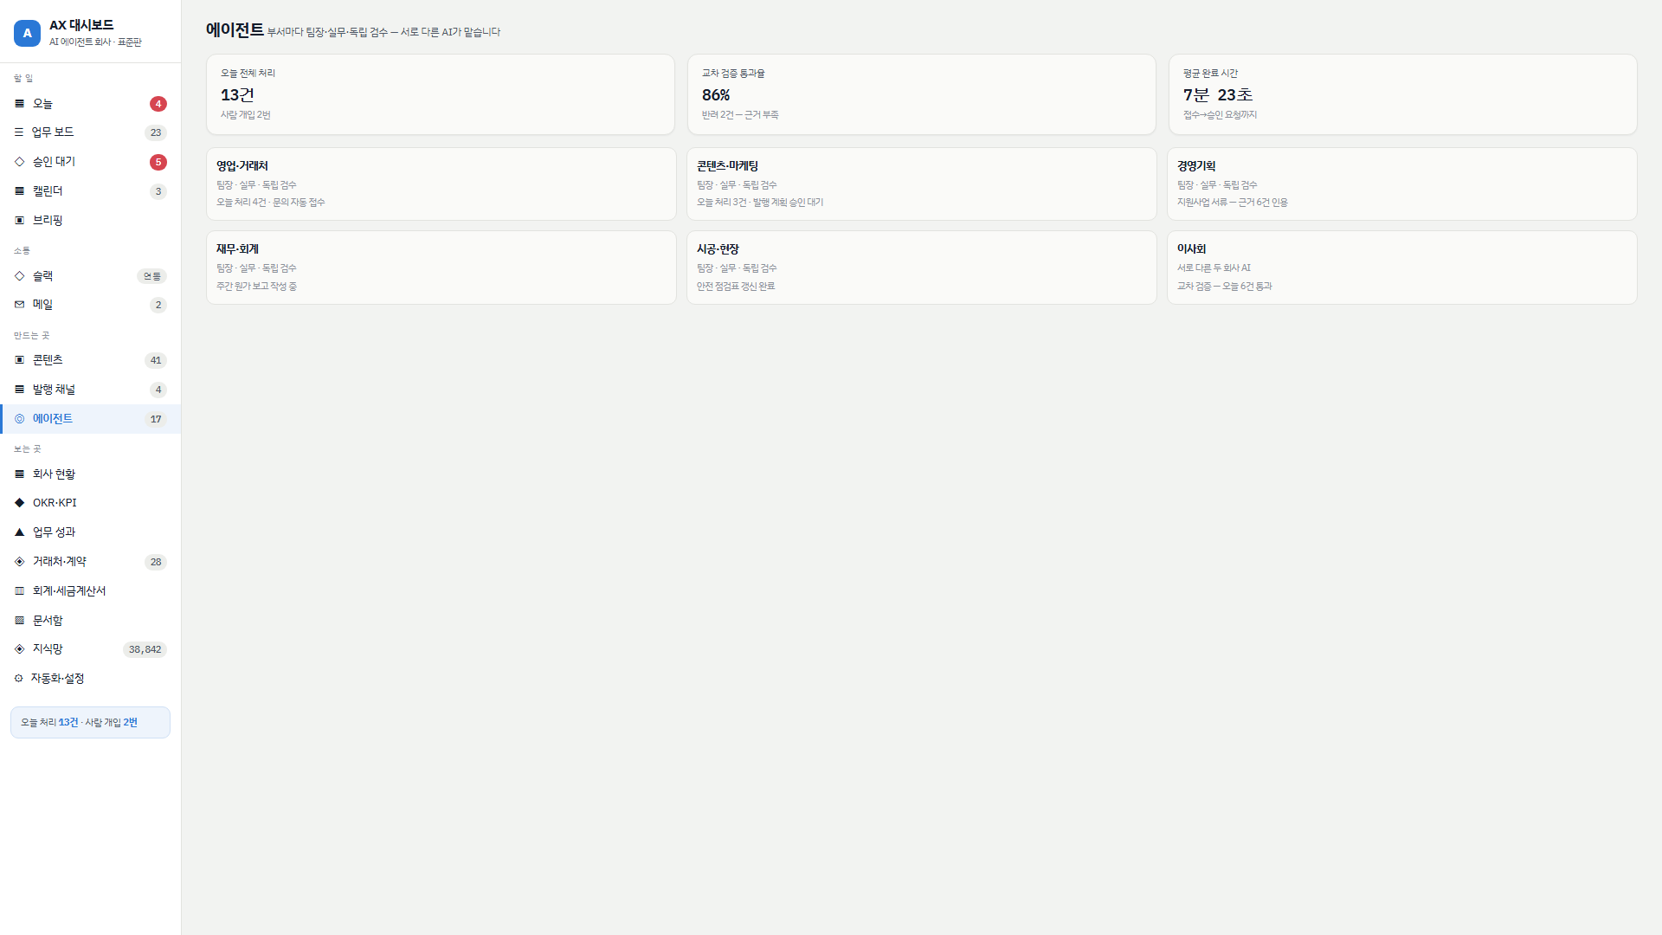The image size is (1662, 935).
Task: Open the 시공·현장 agent card
Action: [921, 268]
